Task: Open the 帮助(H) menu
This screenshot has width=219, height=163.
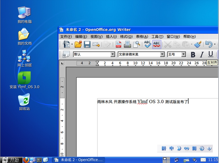Action: coord(190,37)
